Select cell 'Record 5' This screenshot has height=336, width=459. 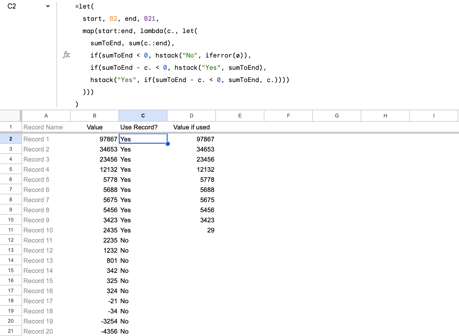pyautogui.click(x=46, y=179)
